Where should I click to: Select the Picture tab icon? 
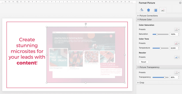(x=163, y=10)
